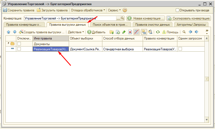Click Объект выборки column header
The image size is (215, 129).
click(86, 38)
